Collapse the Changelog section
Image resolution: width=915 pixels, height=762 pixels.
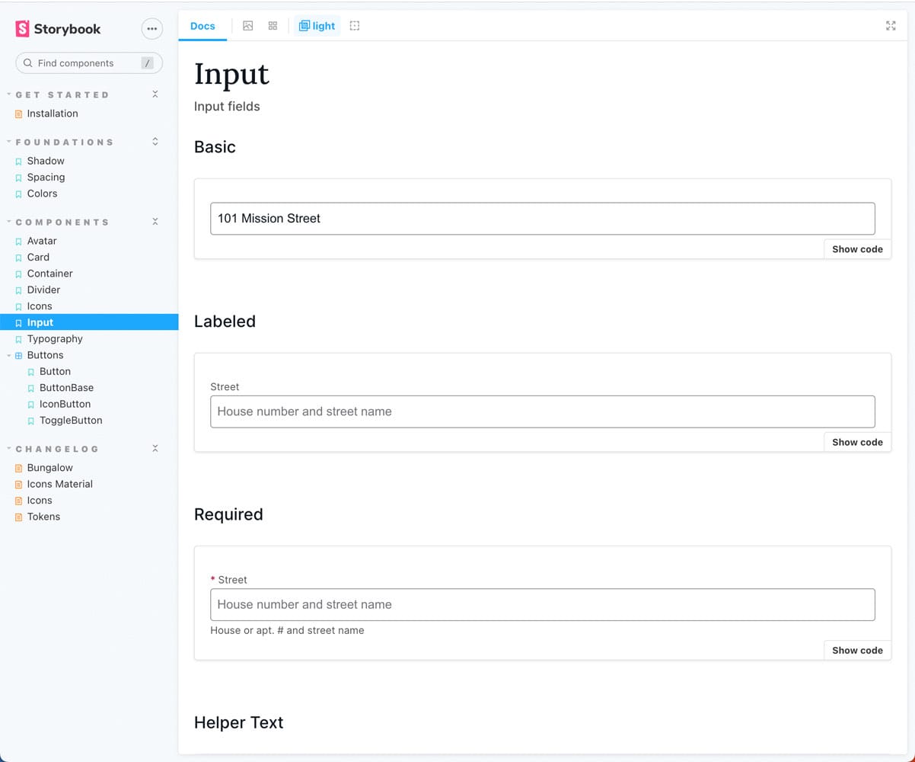pyautogui.click(x=155, y=449)
